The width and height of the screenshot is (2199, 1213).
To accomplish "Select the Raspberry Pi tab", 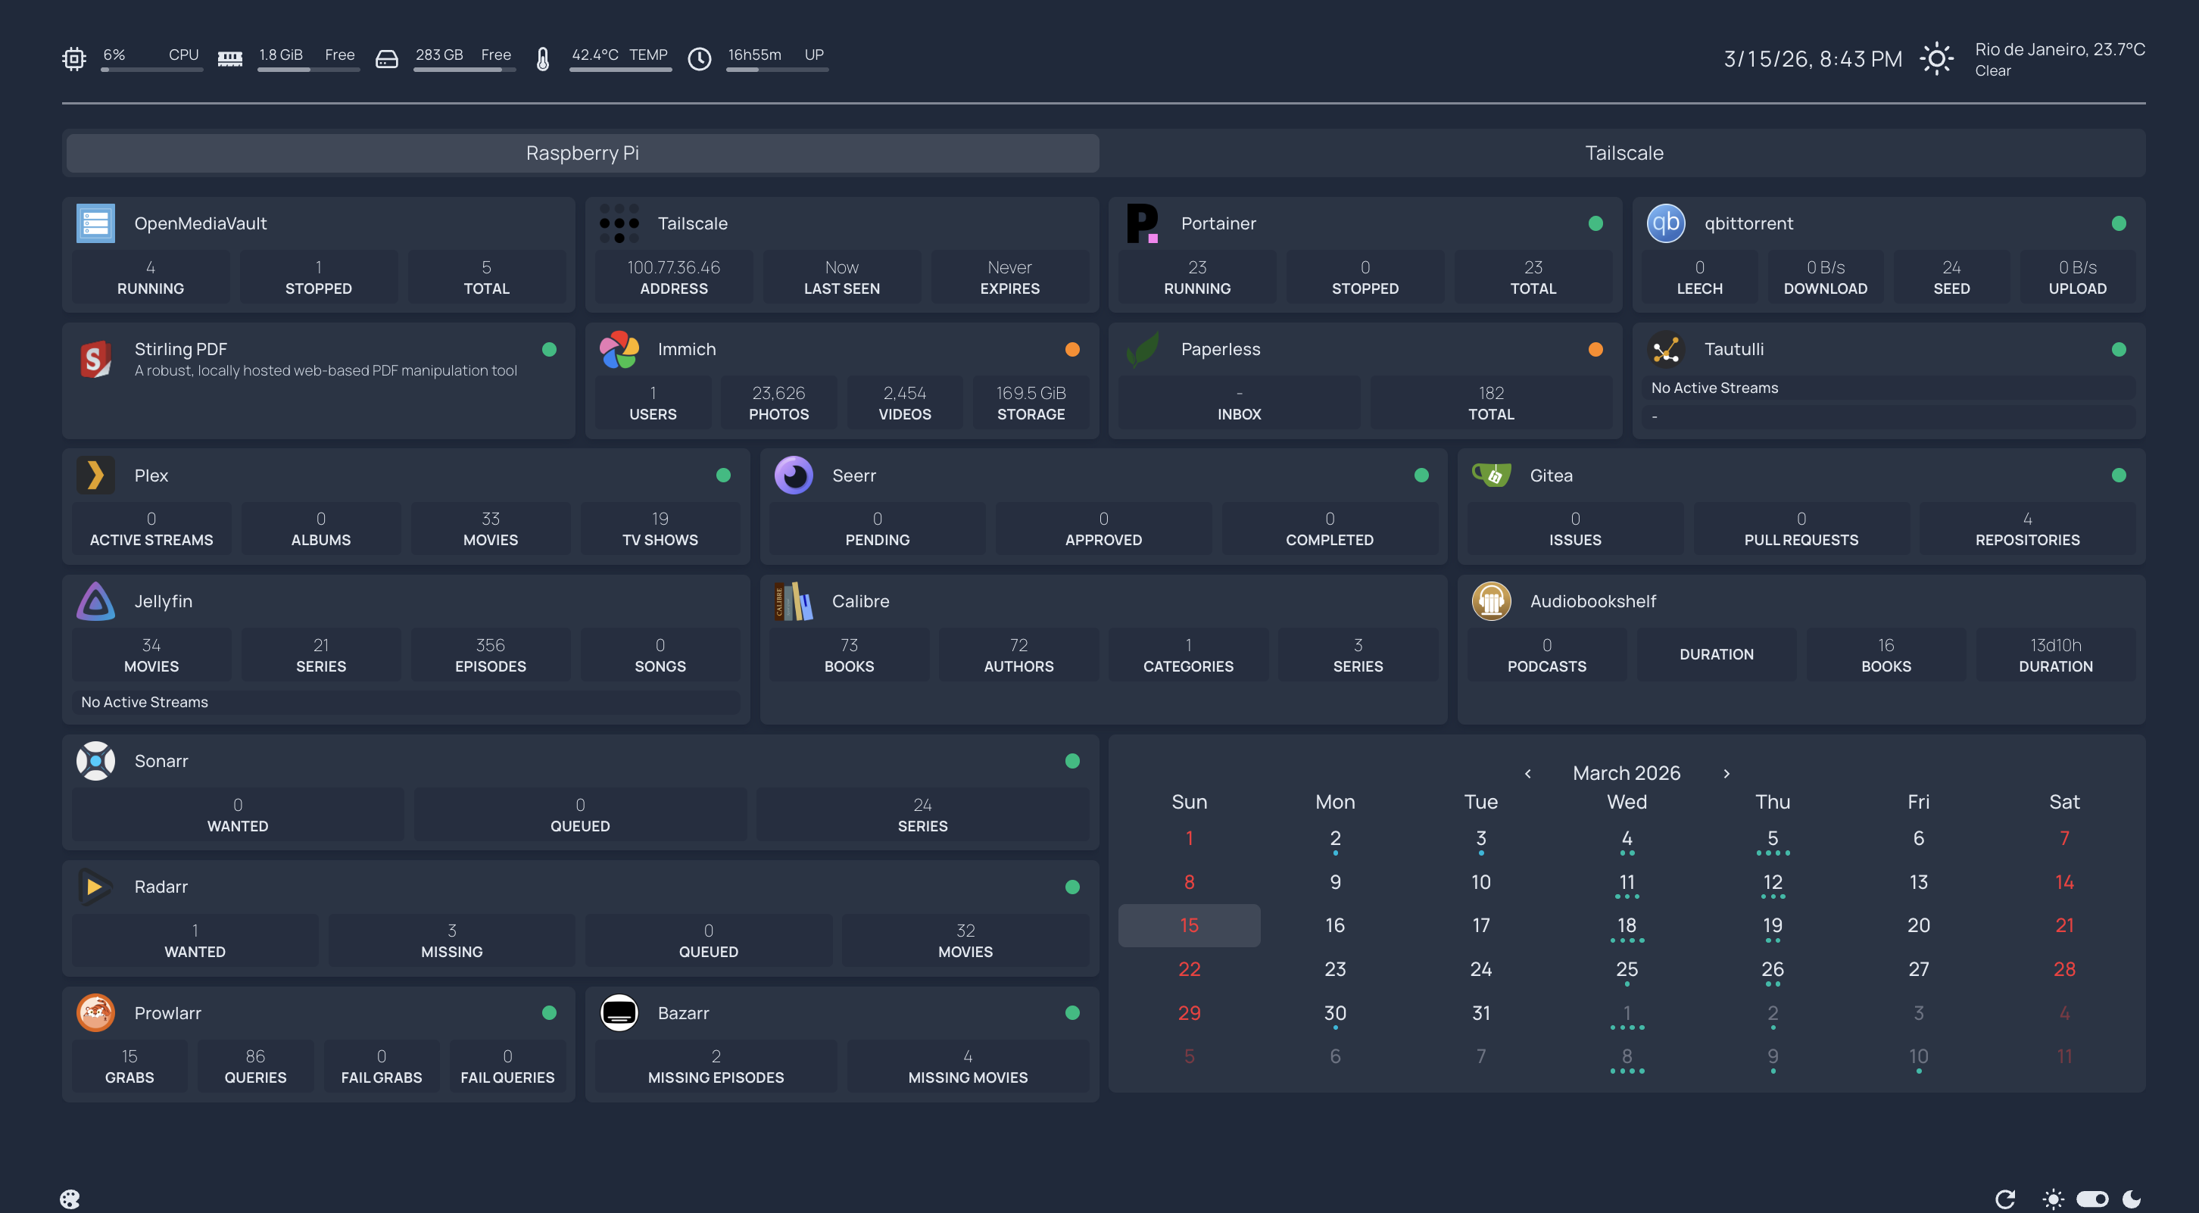I will [582, 153].
